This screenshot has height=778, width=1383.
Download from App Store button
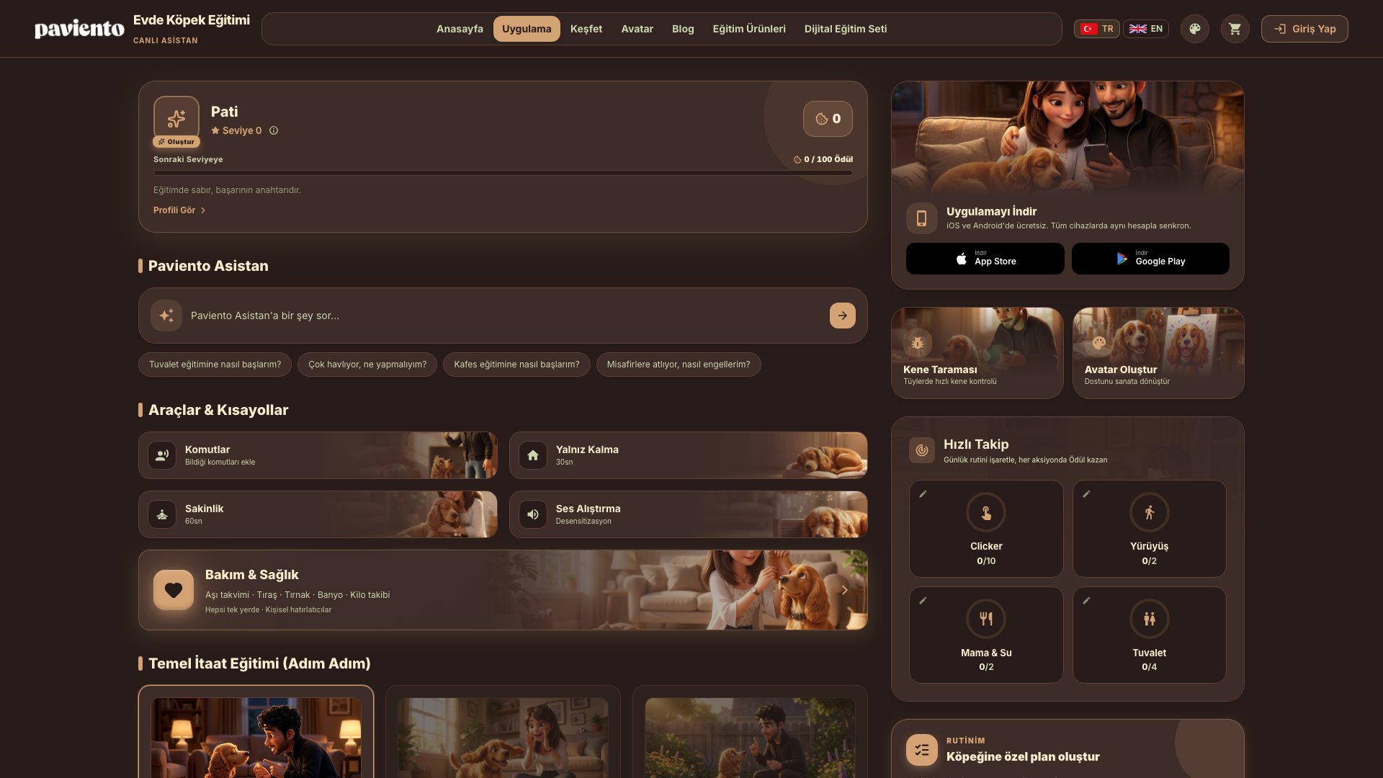click(x=985, y=259)
